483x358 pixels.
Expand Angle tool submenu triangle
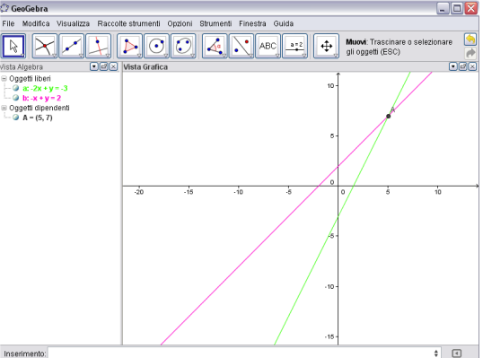pyautogui.click(x=224, y=56)
